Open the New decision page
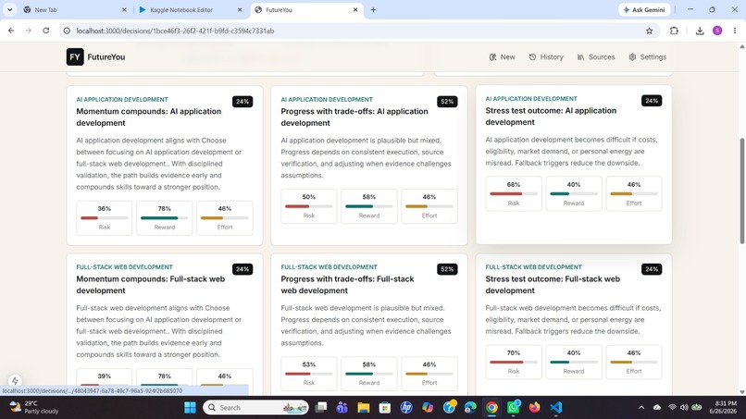Image resolution: width=746 pixels, height=419 pixels. click(502, 56)
